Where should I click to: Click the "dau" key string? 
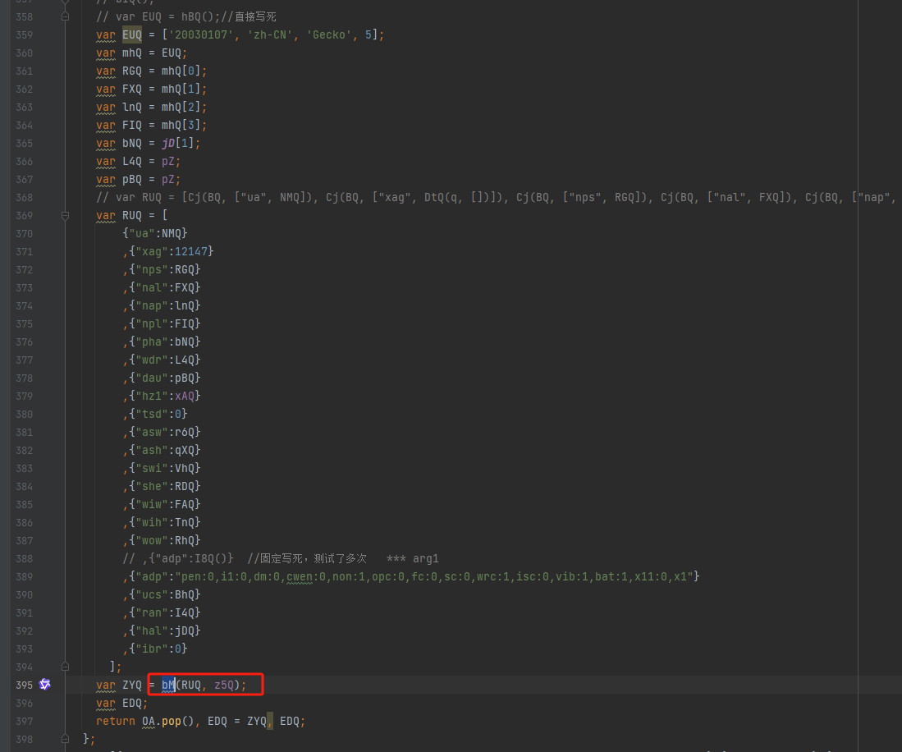[x=151, y=378]
